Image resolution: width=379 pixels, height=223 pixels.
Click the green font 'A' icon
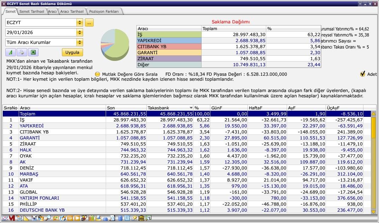[x=11, y=52]
